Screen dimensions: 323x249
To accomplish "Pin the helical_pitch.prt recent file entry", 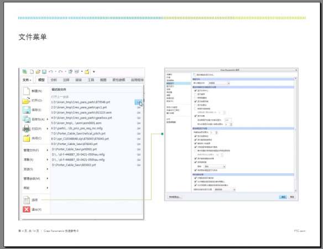I will (139, 134).
